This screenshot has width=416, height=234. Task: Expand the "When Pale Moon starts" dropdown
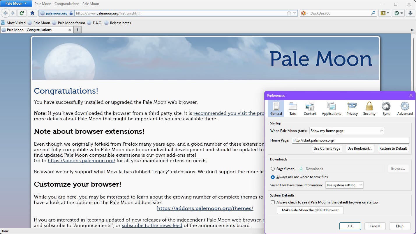(x=346, y=131)
